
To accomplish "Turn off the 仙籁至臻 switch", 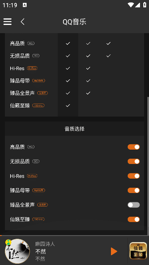I will (x=133, y=219).
